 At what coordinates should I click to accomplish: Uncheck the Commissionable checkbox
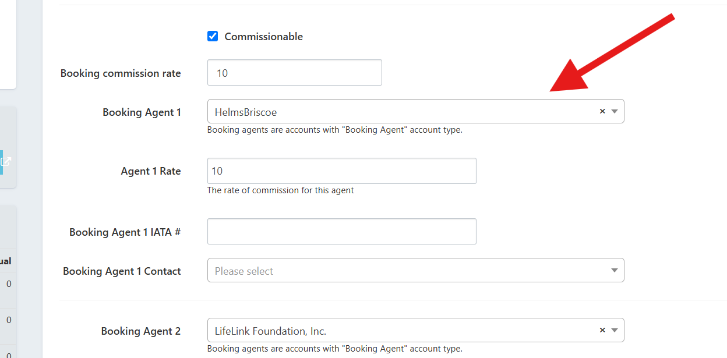pos(213,36)
